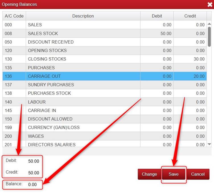Screen dimensions: 214x194
Task: Select the WAGES row
Action: pyautogui.click(x=104, y=136)
